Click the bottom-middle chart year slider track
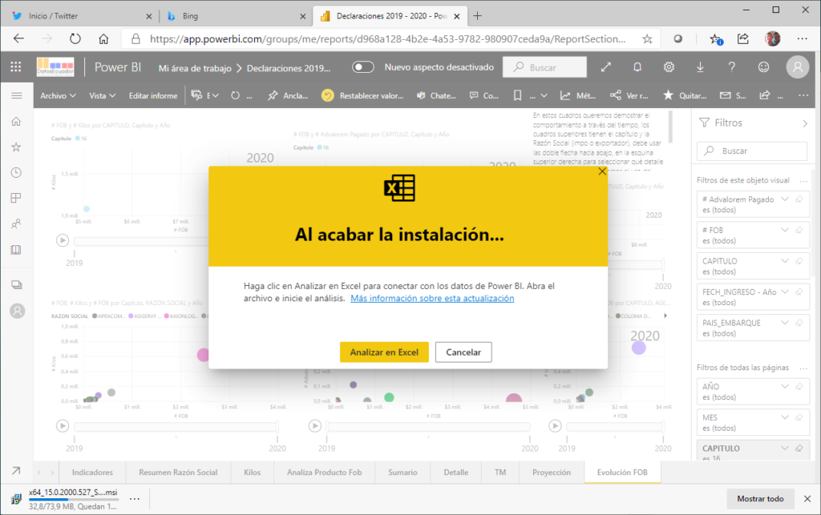 pos(428,427)
